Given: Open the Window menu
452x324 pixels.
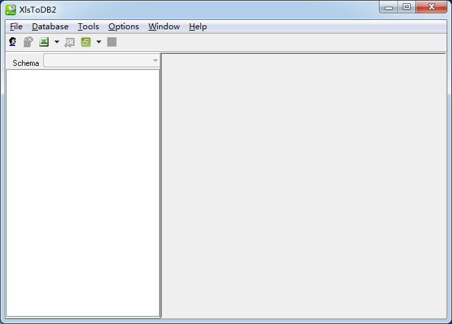Looking at the screenshot, I should tap(164, 27).
